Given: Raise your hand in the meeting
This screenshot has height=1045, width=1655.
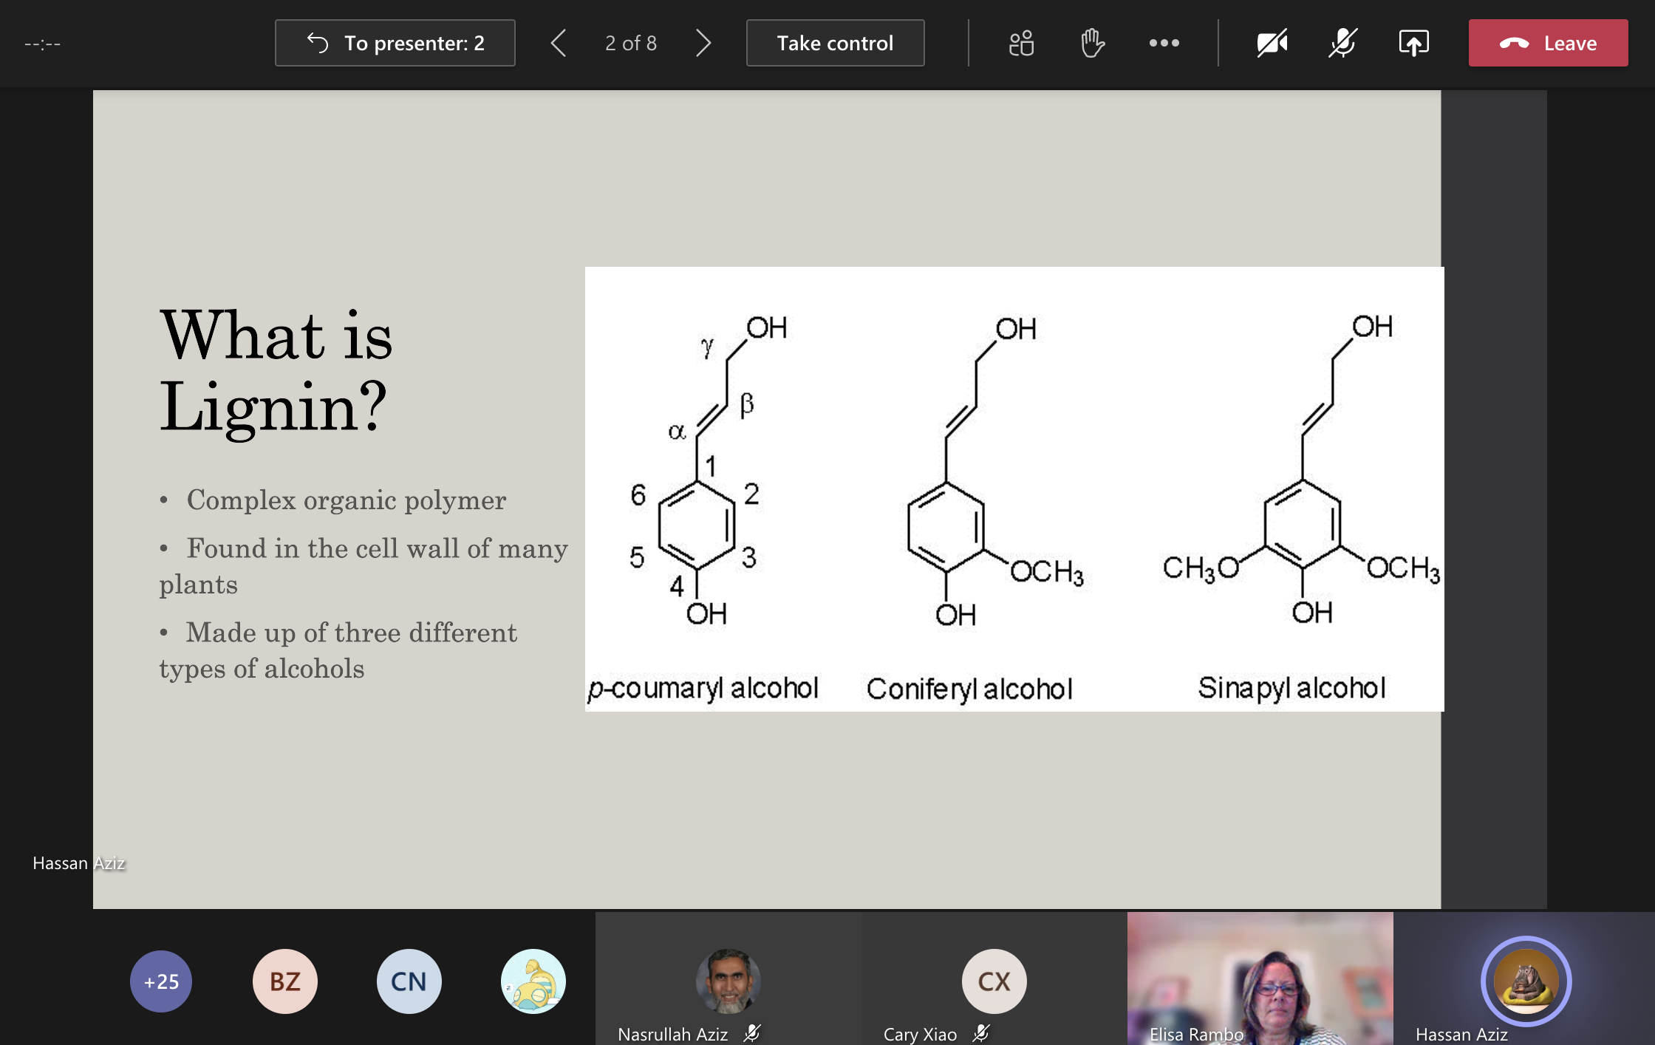Looking at the screenshot, I should pyautogui.click(x=1092, y=44).
